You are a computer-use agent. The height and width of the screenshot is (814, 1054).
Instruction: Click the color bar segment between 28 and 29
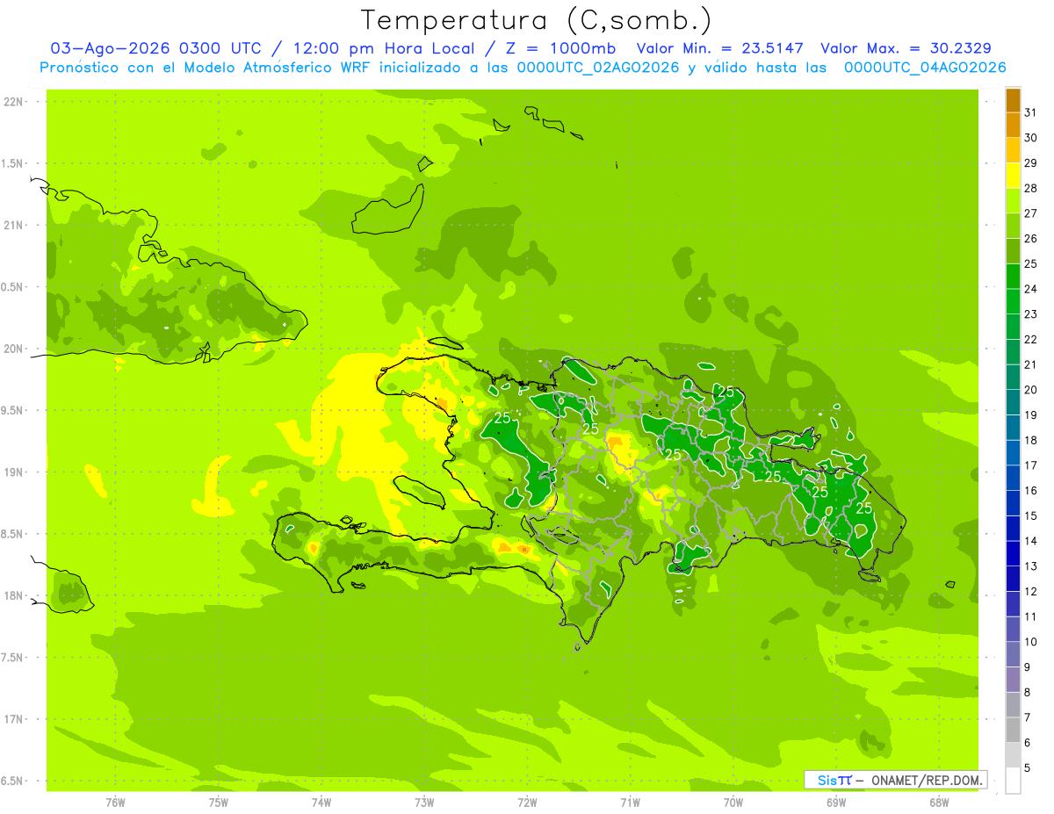pyautogui.click(x=1013, y=176)
